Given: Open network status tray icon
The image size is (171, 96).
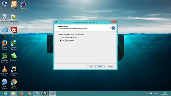Looking at the screenshot, I should [154, 94].
